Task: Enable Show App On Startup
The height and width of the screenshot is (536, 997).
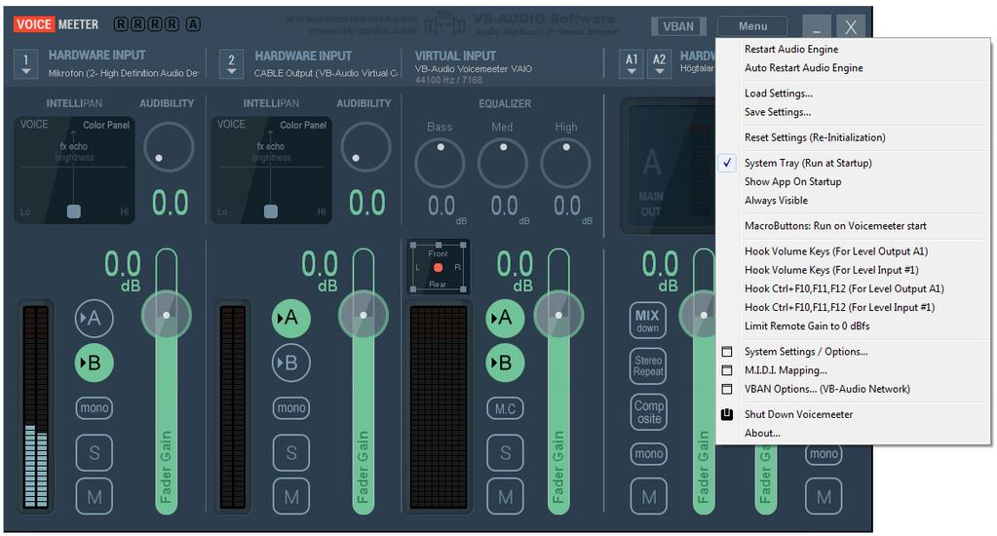Action: 793,181
